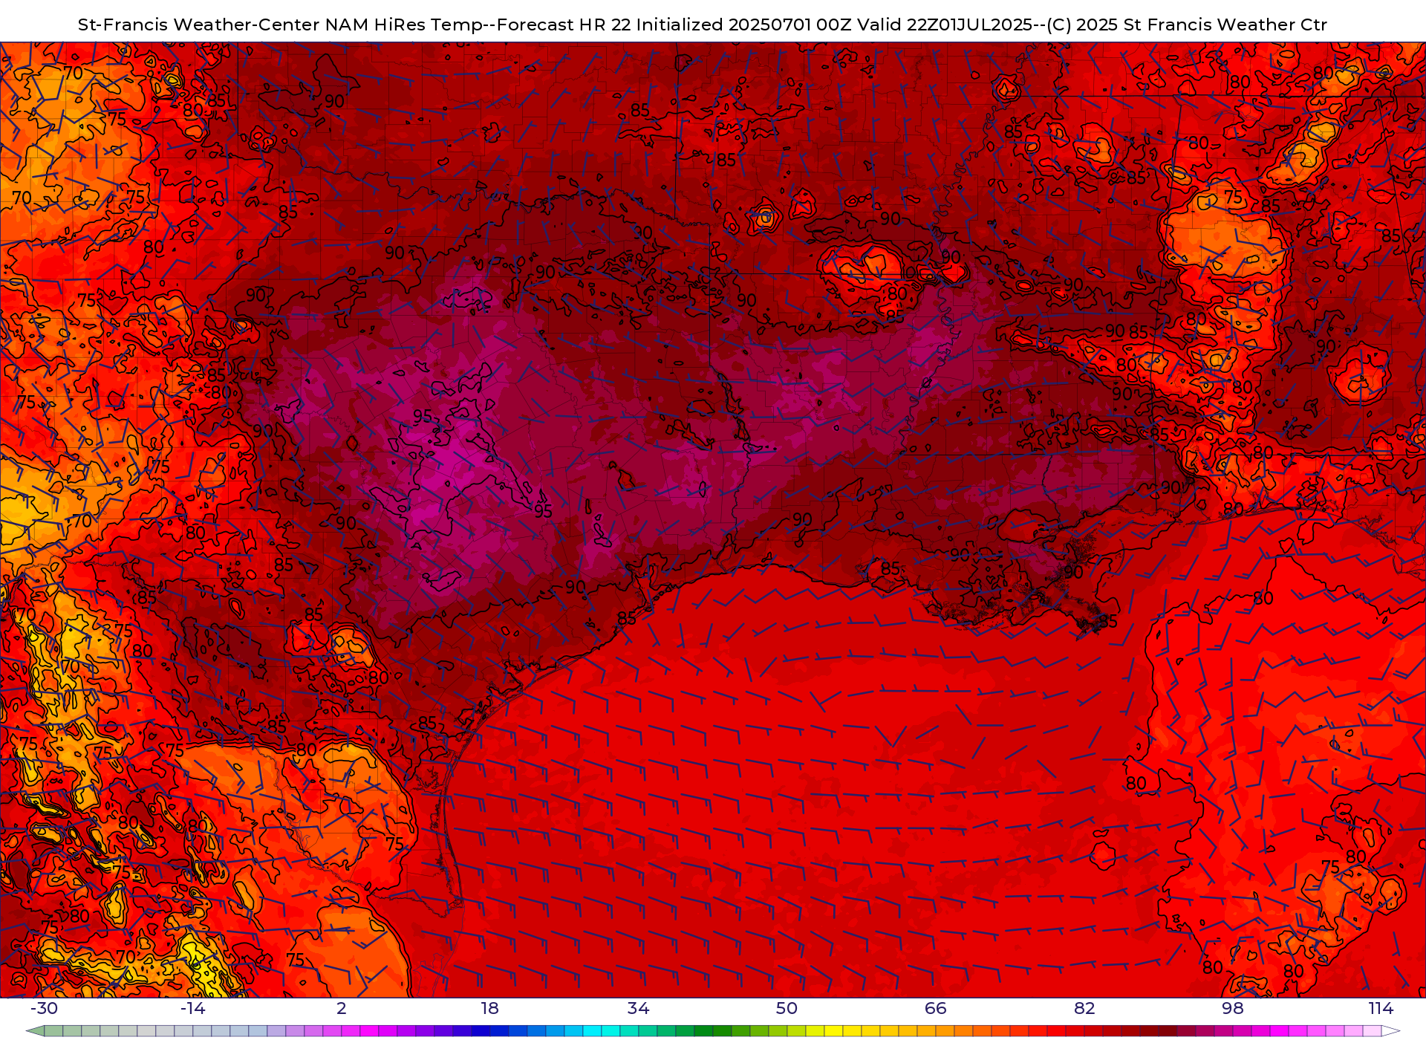Click the "-30" colorbar tick label
Image resolution: width=1426 pixels, height=1040 pixels.
coord(44,1008)
